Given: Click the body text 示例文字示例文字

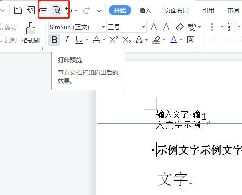Looking at the screenshot, I should (x=199, y=150).
